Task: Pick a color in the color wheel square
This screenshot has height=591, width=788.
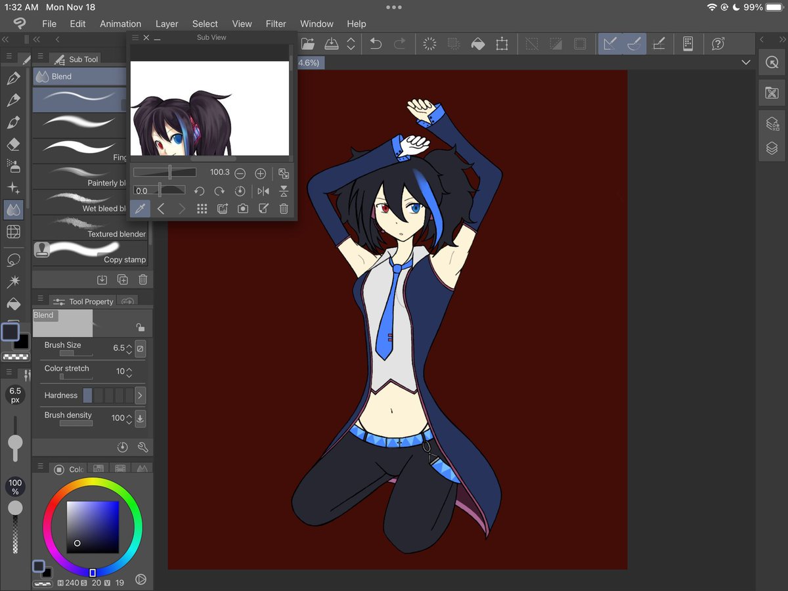Action: [x=93, y=527]
